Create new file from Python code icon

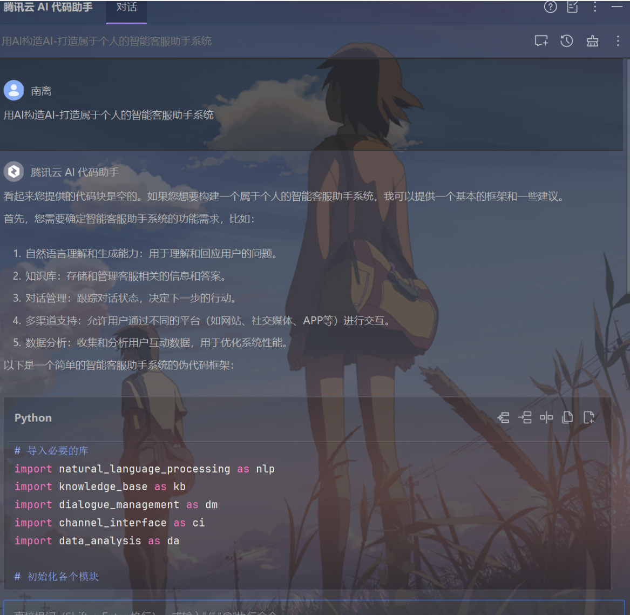click(x=588, y=417)
